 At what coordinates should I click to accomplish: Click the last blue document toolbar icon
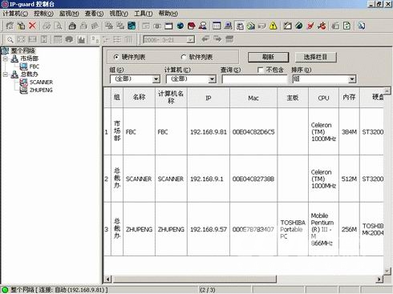tap(362, 26)
